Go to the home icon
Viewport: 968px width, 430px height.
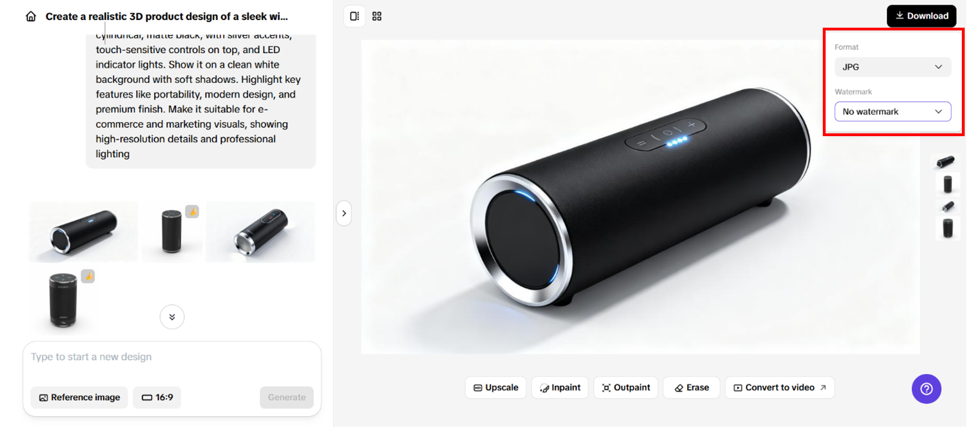(31, 17)
